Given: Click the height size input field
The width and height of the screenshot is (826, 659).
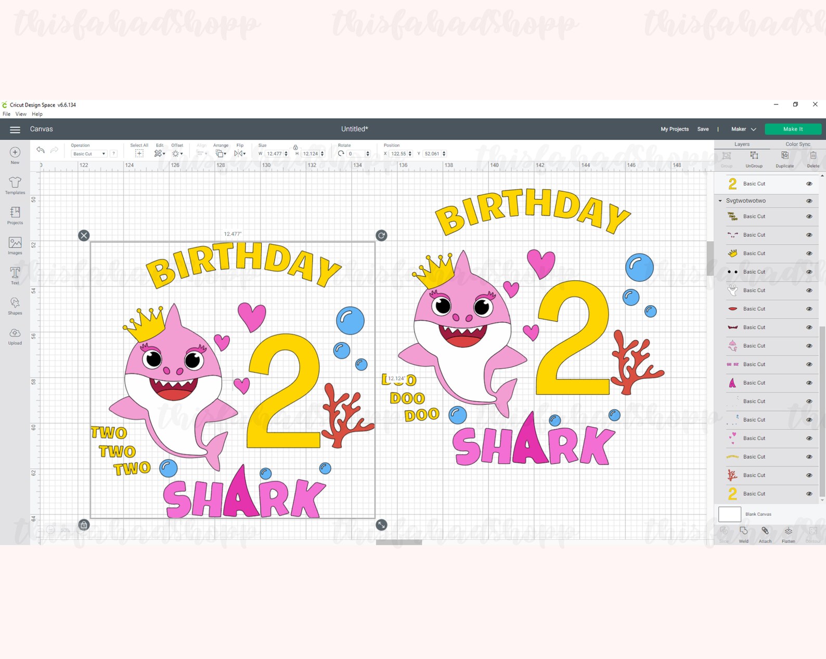Looking at the screenshot, I should 310,154.
